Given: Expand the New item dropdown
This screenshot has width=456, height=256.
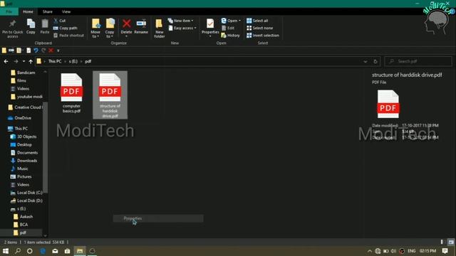Looking at the screenshot, I should tap(180, 21).
